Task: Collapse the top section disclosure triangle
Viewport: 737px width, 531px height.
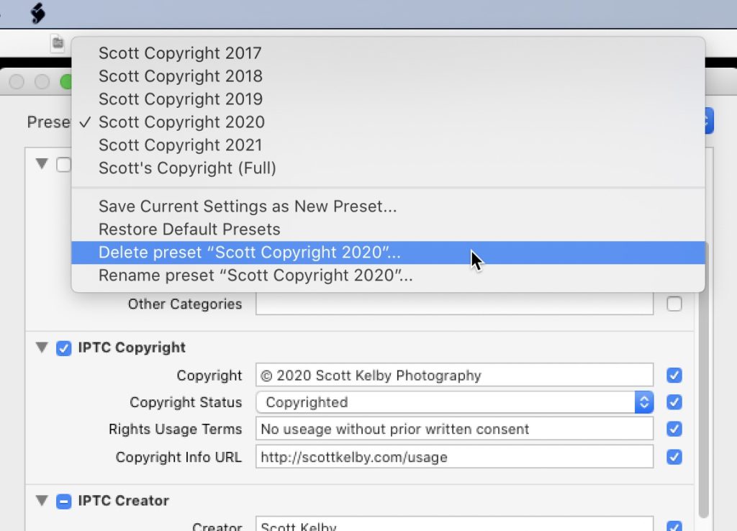Action: click(42, 163)
